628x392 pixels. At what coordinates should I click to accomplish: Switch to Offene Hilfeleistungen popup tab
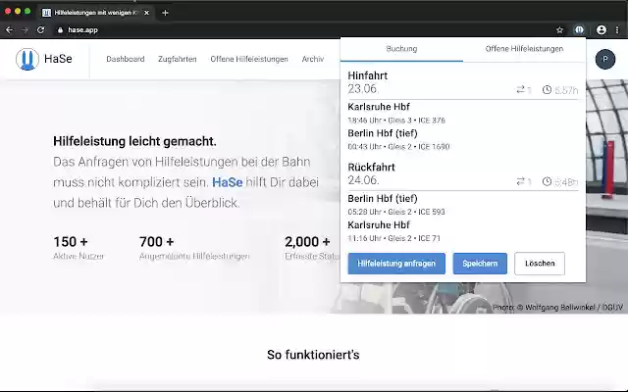click(x=524, y=49)
